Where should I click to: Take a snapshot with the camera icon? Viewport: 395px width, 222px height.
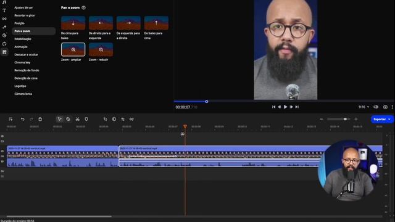[x=385, y=107]
